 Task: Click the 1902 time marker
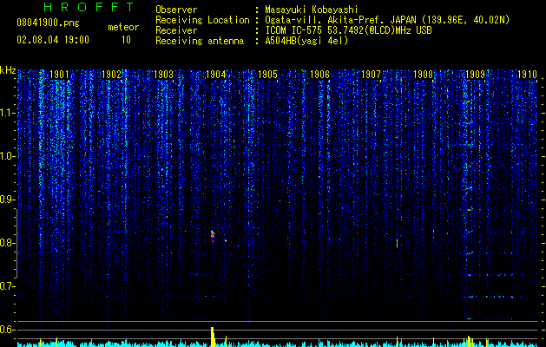(111, 74)
